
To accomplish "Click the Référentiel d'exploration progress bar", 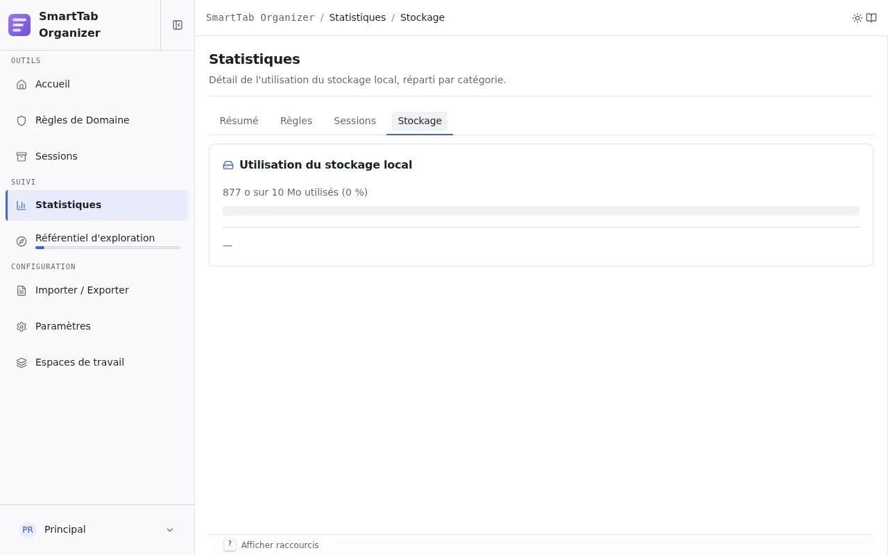I will tap(108, 248).
